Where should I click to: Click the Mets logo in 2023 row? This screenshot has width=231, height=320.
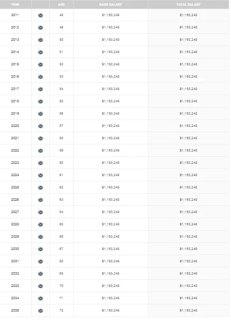40,163
